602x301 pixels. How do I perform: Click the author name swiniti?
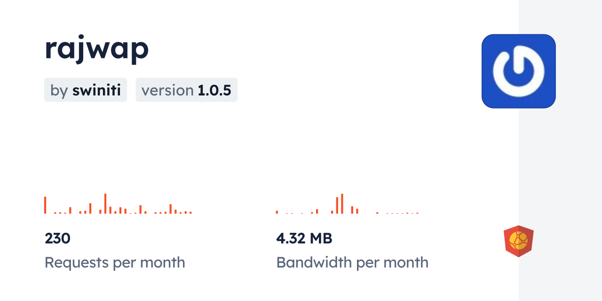(x=97, y=90)
